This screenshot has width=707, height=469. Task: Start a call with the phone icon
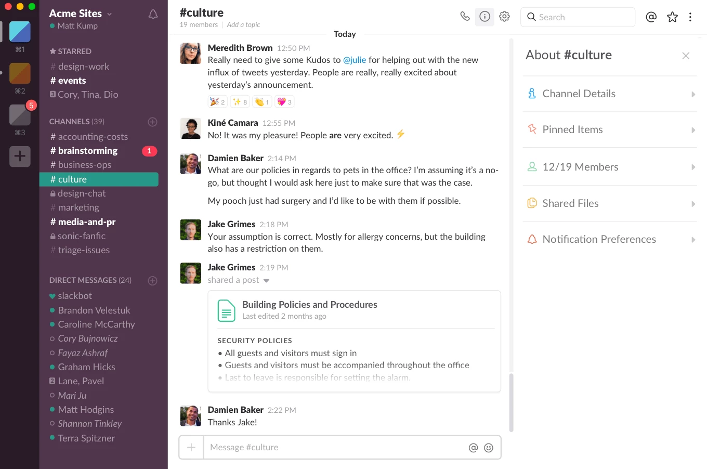(x=465, y=17)
